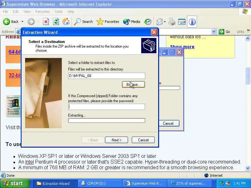This screenshot has height=188, width=251.
Task: Open the Help menu
Action: click(x=71, y=12)
